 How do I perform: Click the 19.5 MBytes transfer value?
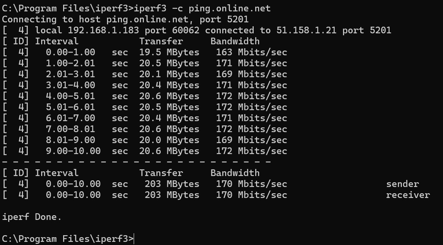[169, 52]
